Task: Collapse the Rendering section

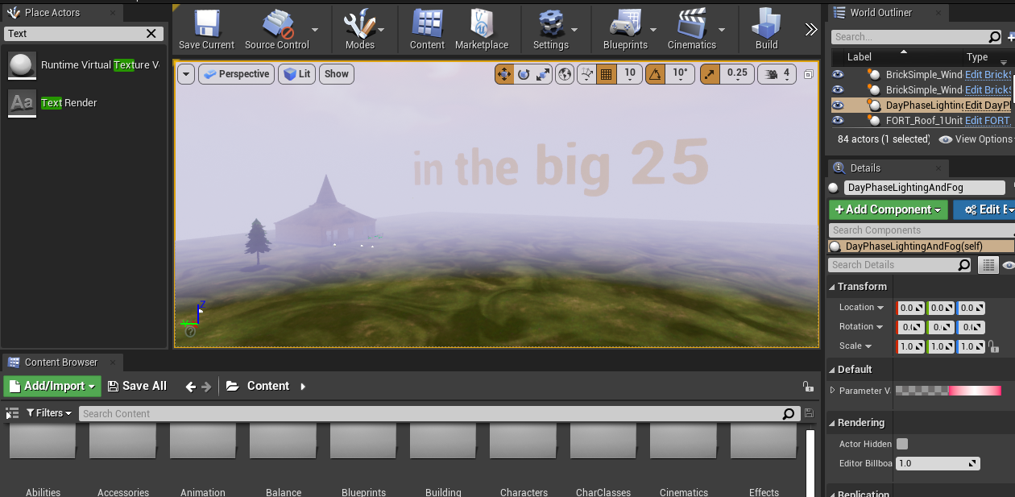Action: coord(832,423)
